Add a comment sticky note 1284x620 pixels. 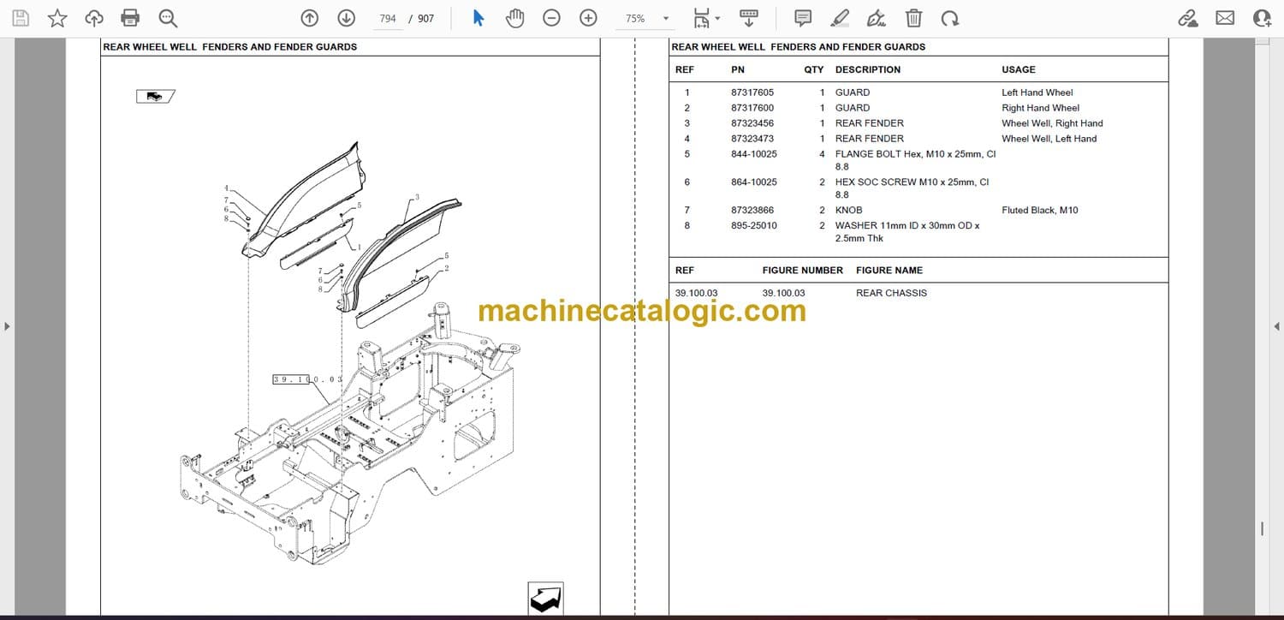tap(803, 18)
